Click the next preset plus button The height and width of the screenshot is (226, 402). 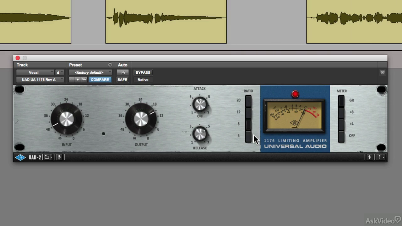coord(78,80)
